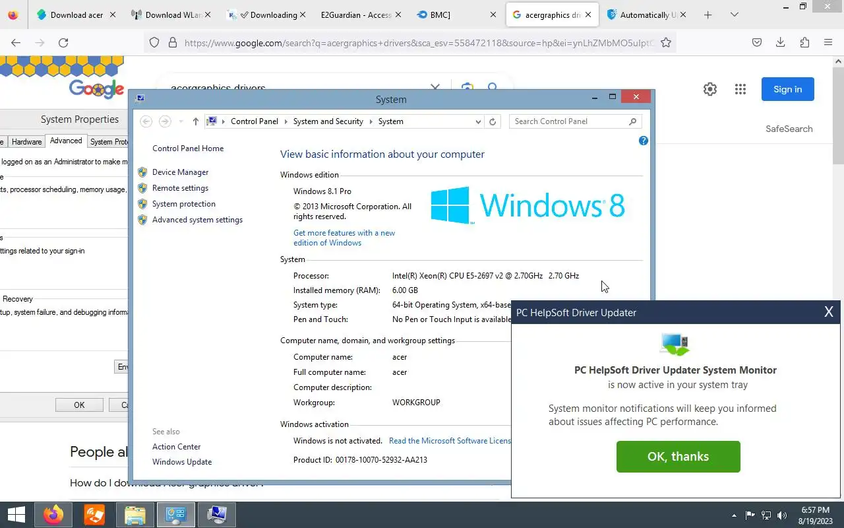Open File Explorer from the taskbar
The width and height of the screenshot is (844, 528).
(135, 514)
